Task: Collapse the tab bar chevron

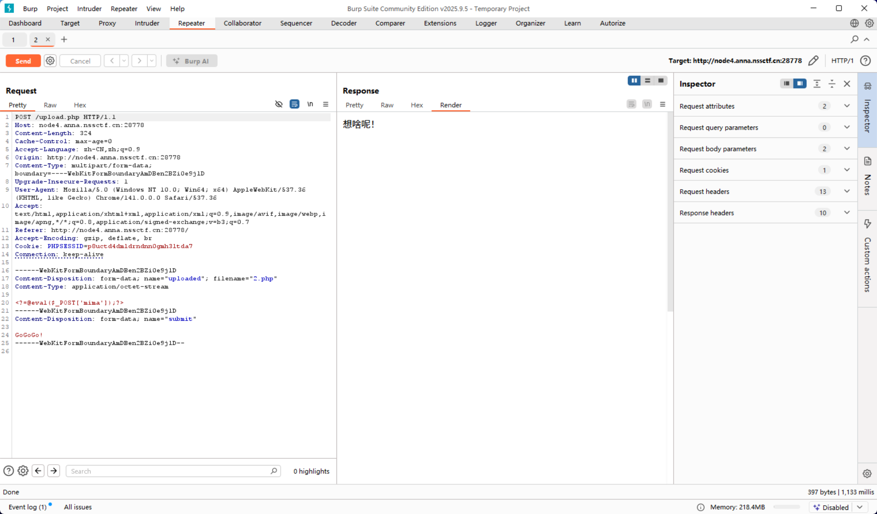Action: coord(867,40)
